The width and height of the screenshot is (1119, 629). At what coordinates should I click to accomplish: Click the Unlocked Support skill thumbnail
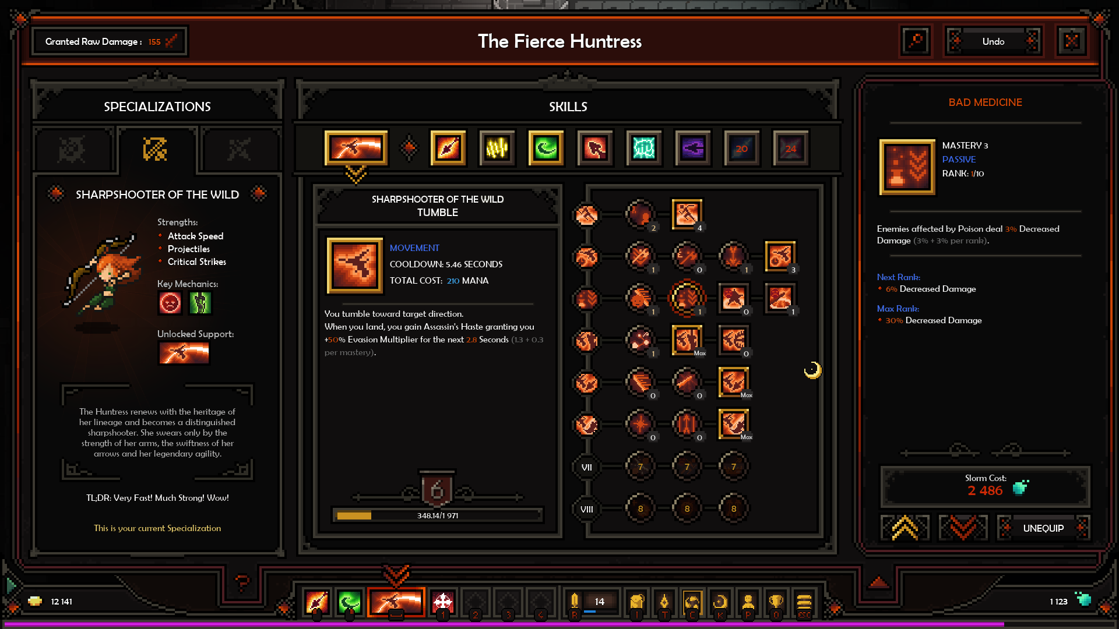pos(184,353)
